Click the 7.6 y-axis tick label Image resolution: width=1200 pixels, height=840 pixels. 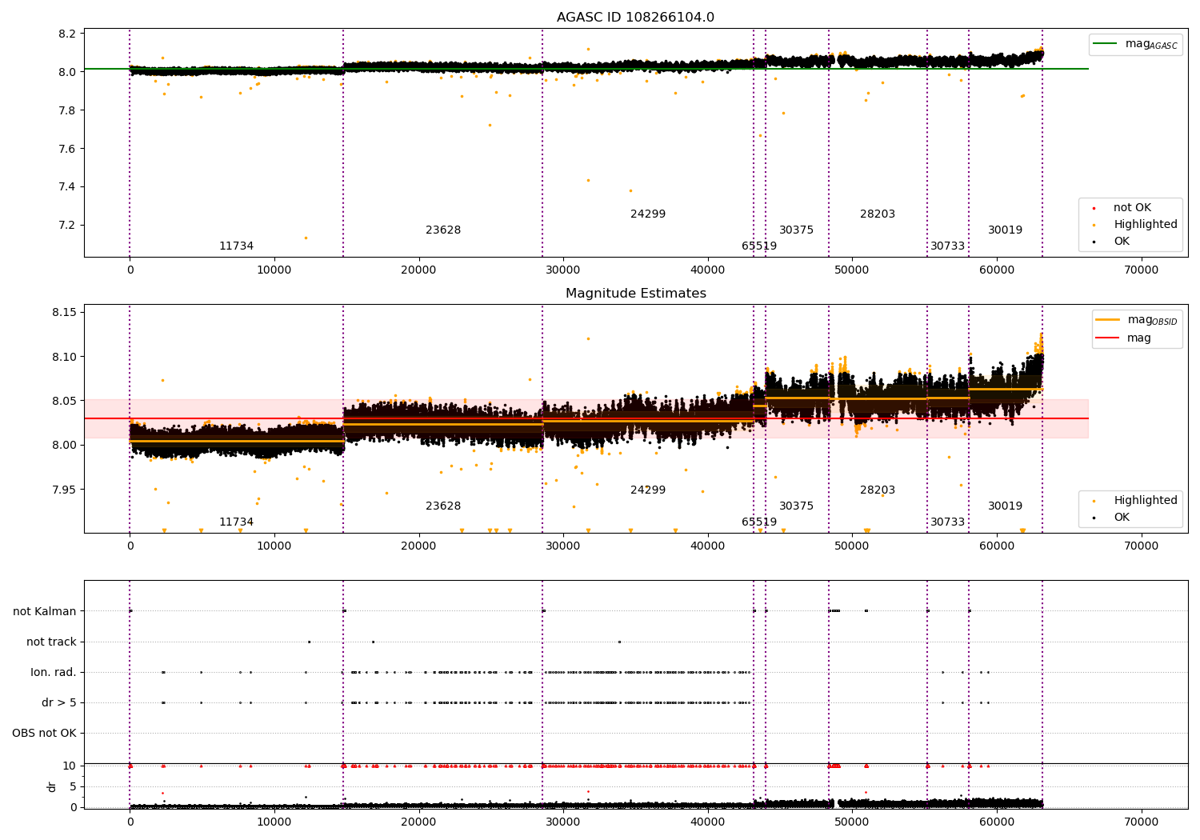point(67,149)
